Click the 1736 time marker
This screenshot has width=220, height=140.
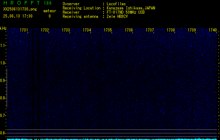(x=129, y=30)
